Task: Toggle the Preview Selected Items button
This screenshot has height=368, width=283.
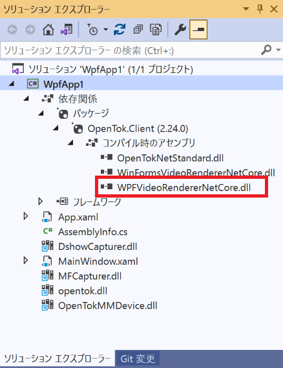Action: [x=198, y=30]
